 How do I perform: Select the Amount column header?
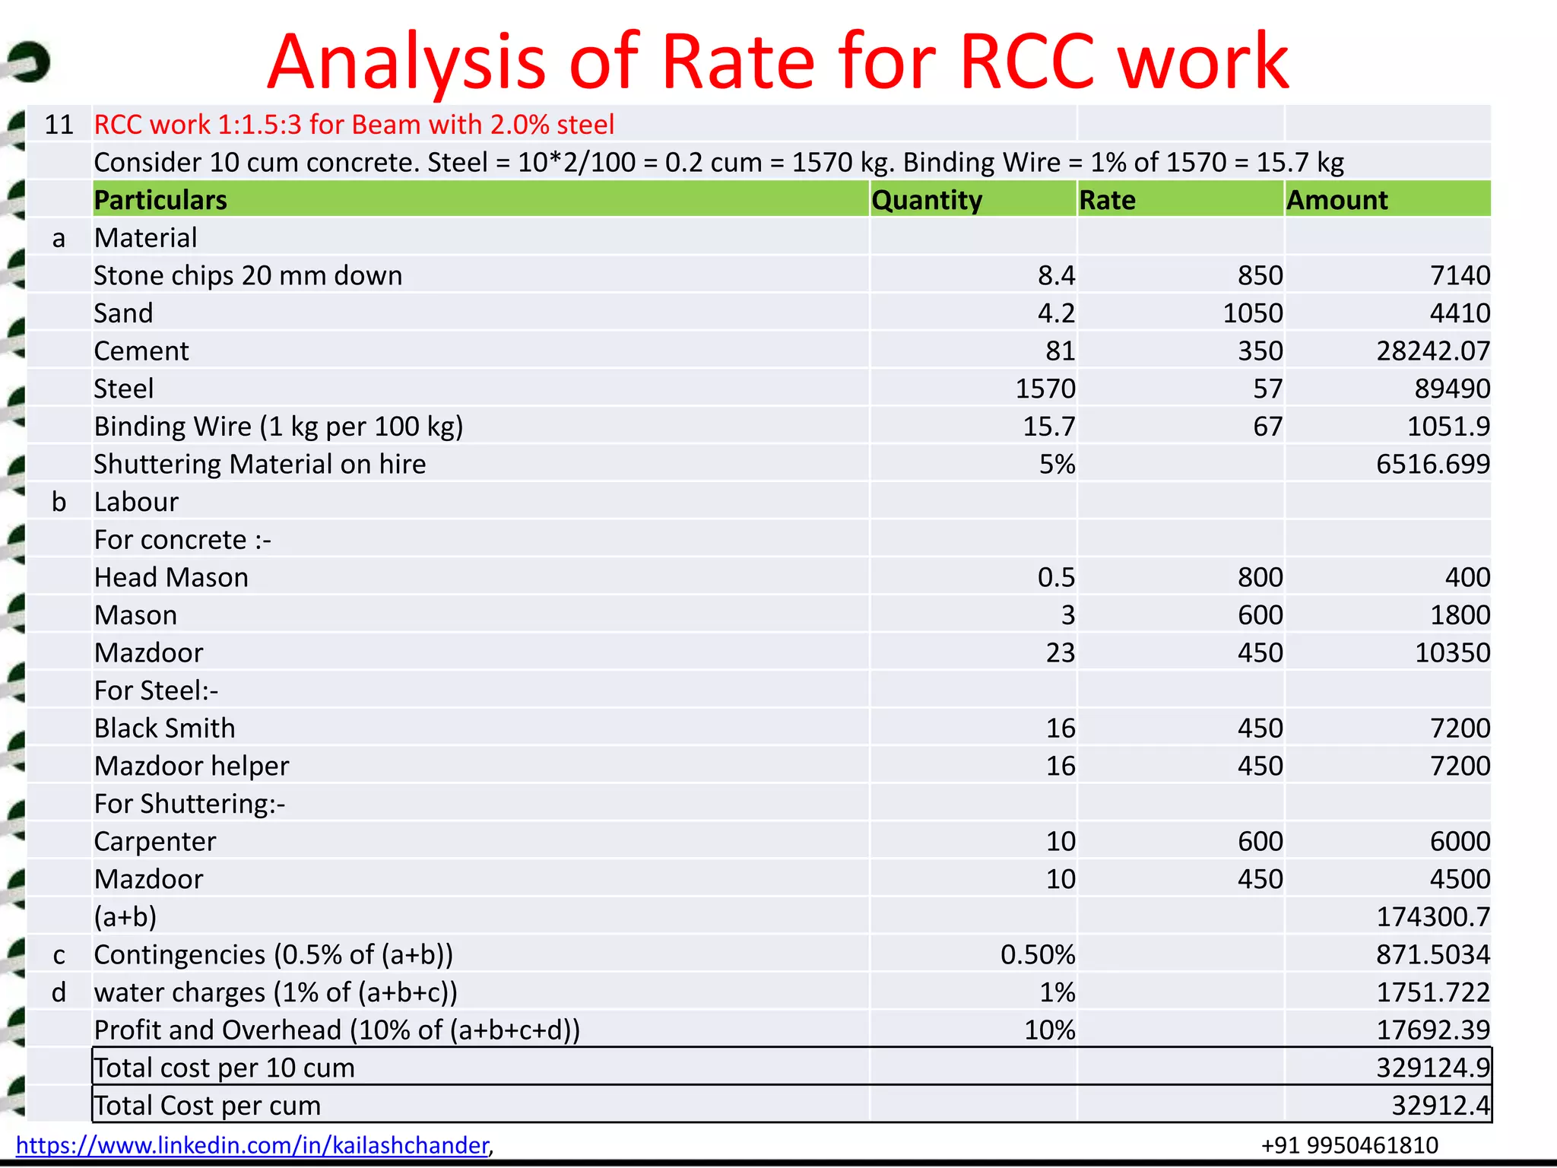(1337, 200)
